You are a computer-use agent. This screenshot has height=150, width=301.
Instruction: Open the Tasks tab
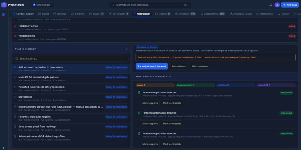click(97, 14)
